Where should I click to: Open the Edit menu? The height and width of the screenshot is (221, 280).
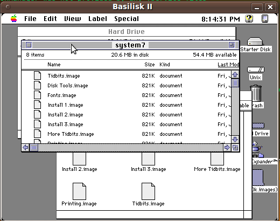point(50,19)
